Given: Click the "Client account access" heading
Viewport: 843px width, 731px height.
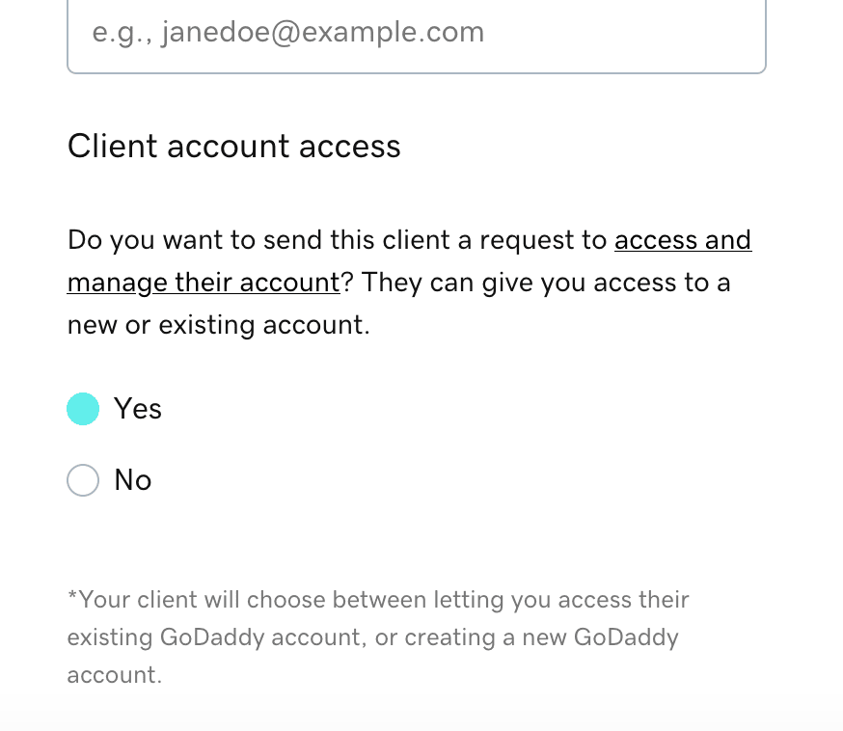Looking at the screenshot, I should click(234, 147).
